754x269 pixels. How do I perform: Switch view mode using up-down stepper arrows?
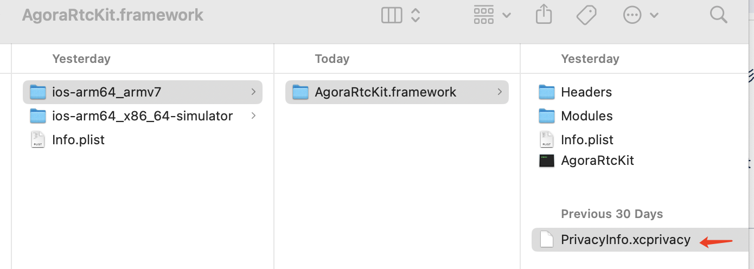click(x=416, y=15)
